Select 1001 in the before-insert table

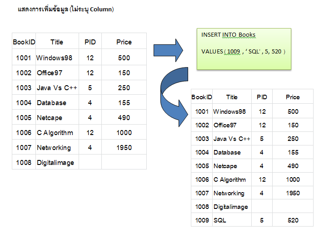click(24, 58)
